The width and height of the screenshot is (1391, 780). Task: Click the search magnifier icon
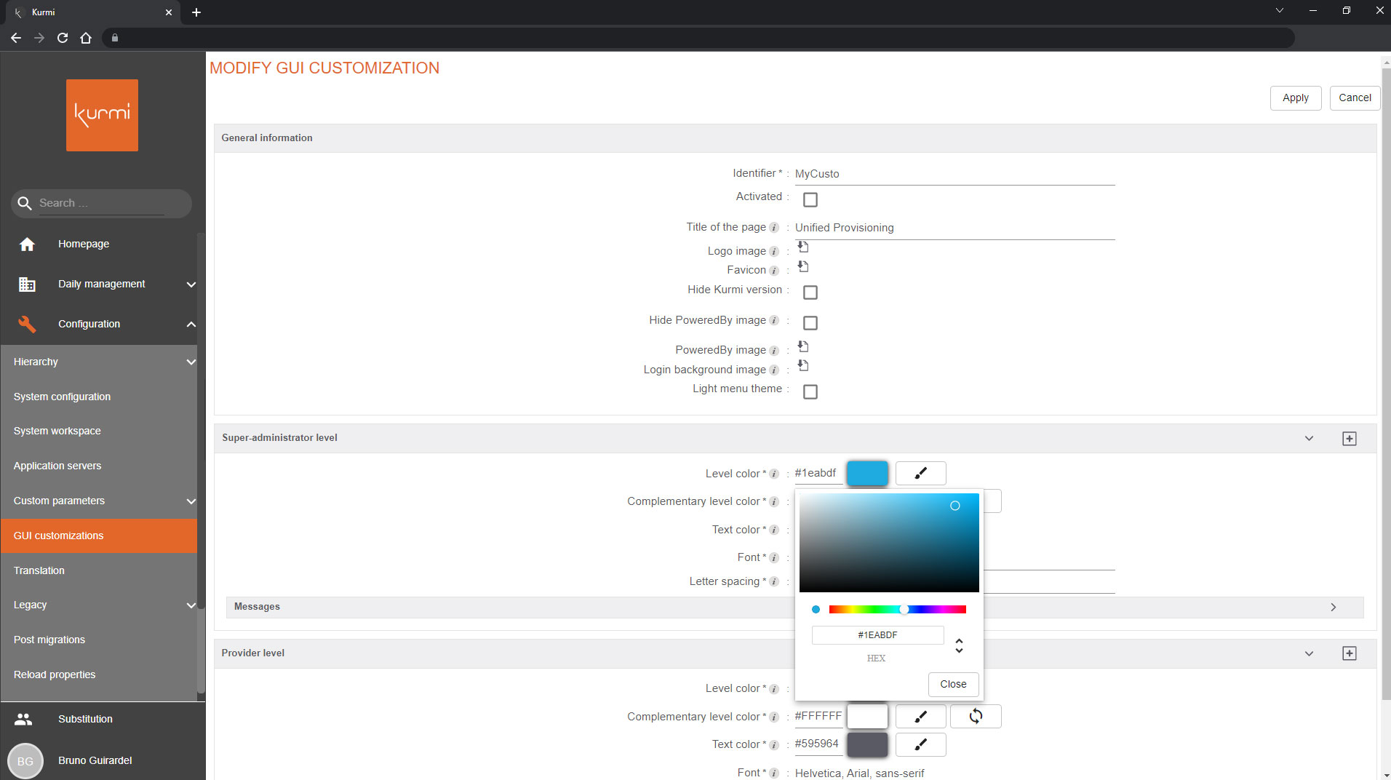[25, 203]
